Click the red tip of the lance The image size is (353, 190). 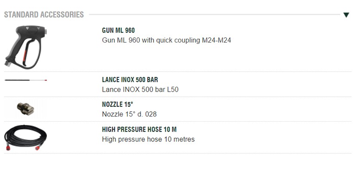pos(45,80)
